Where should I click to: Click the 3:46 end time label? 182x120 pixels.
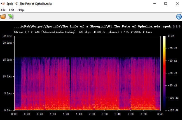click(160, 114)
